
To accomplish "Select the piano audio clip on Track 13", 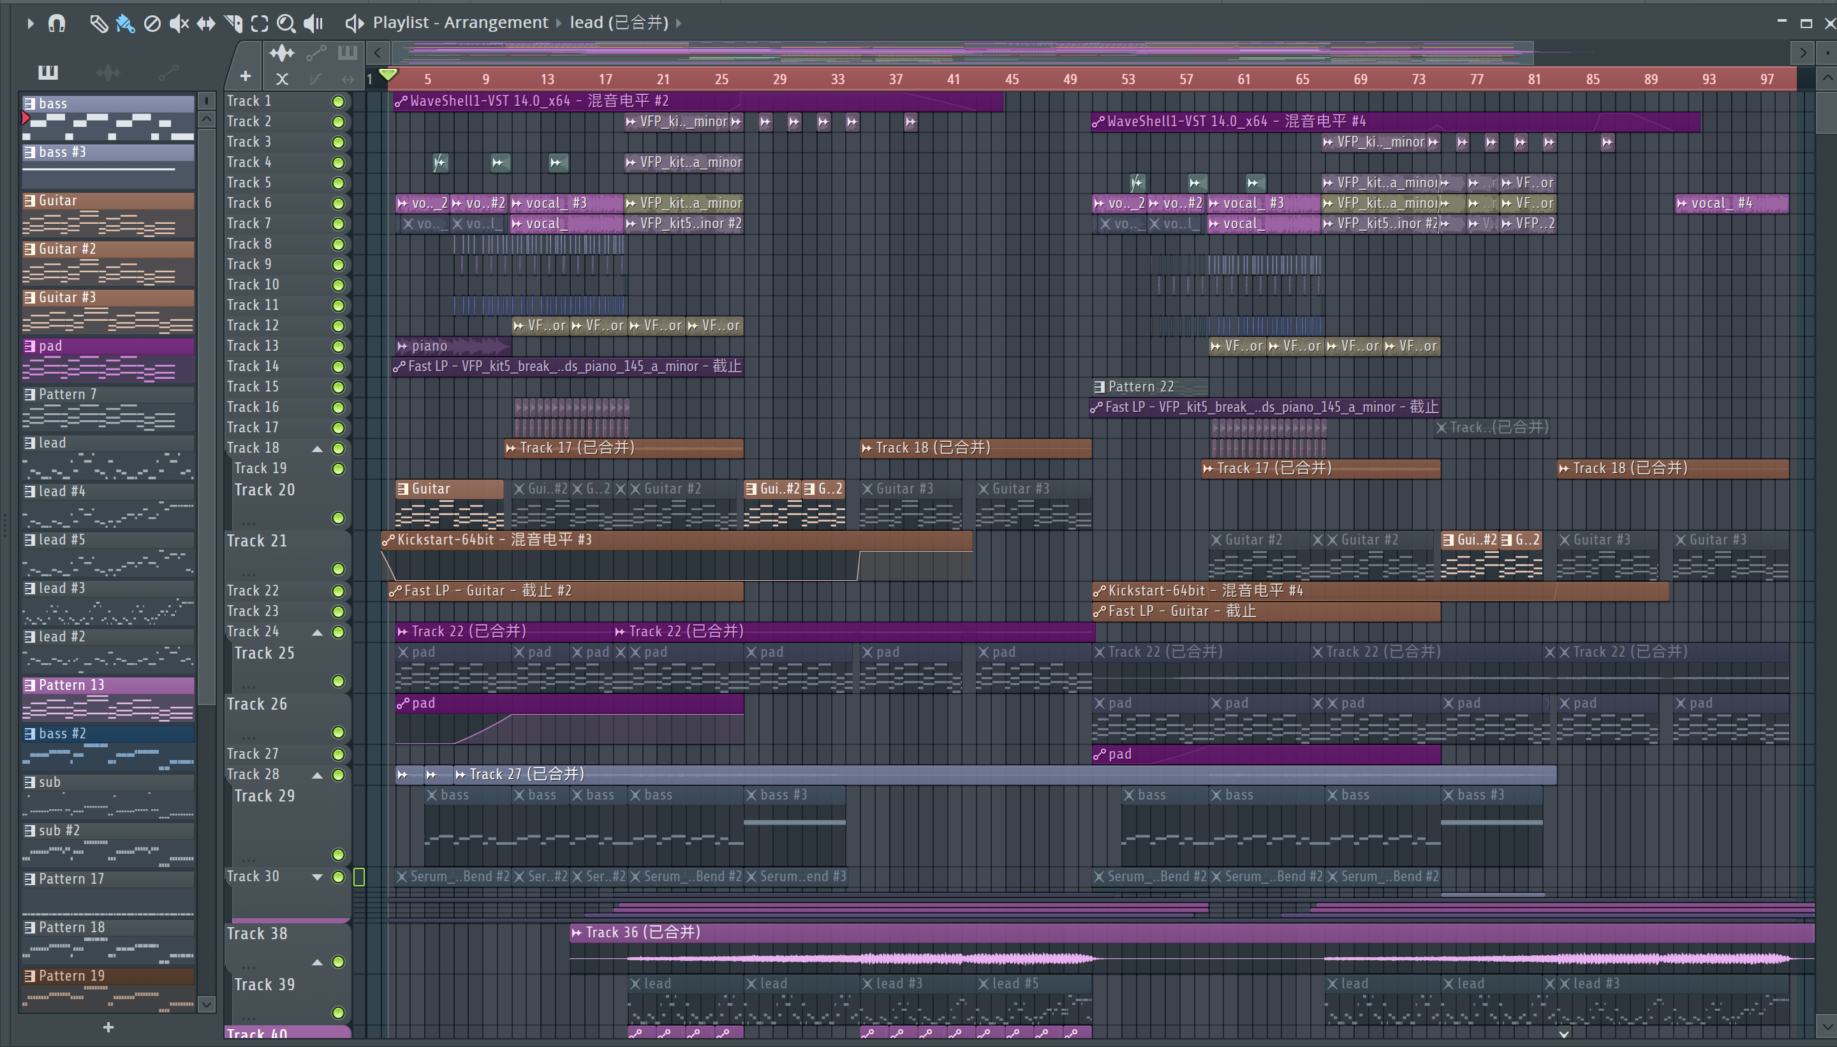I will pos(452,346).
